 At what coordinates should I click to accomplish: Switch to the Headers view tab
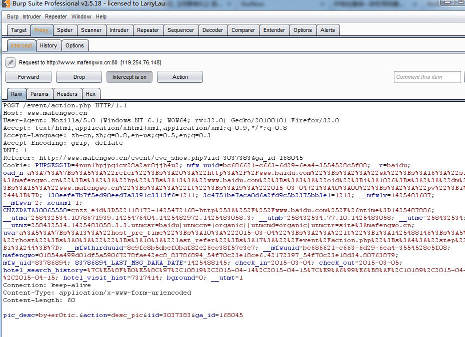[x=67, y=94]
